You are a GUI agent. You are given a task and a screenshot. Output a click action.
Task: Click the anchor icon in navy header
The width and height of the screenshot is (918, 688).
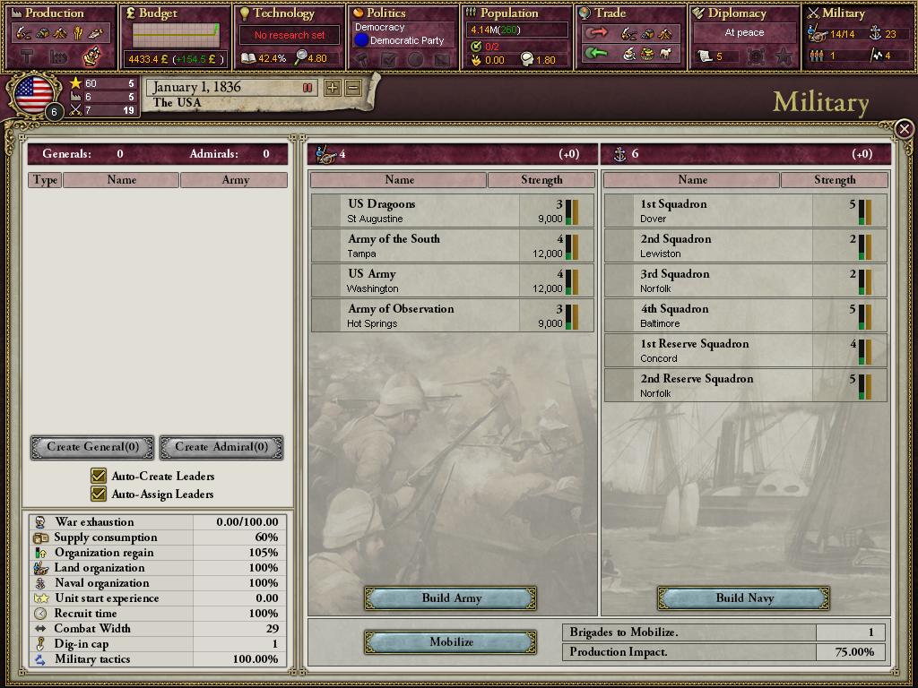619,154
